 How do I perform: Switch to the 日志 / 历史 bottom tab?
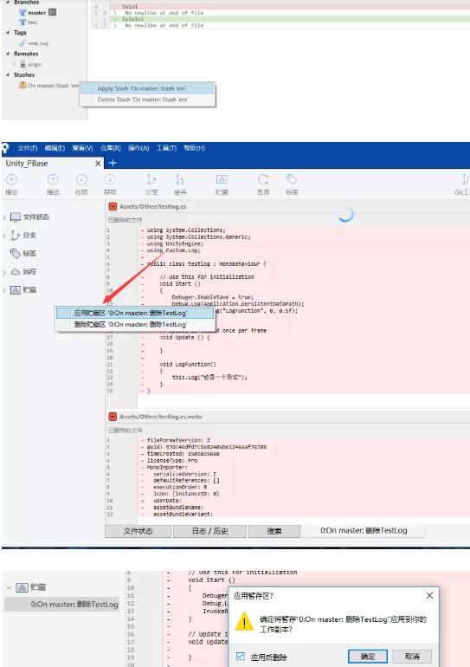pos(210,531)
